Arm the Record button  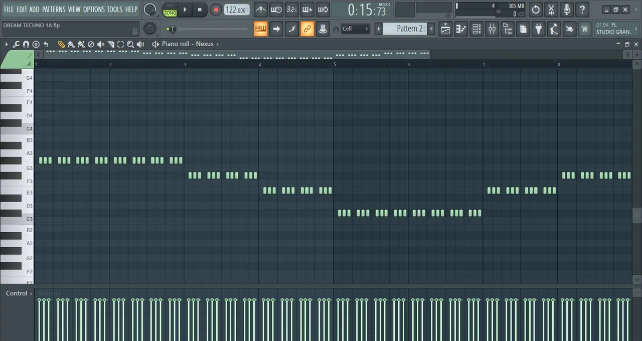[x=216, y=10]
